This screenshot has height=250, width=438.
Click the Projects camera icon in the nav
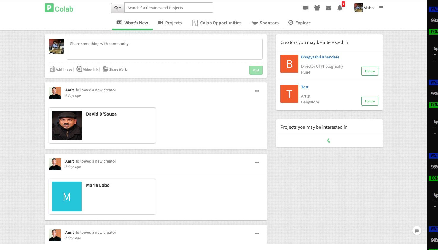click(x=160, y=23)
